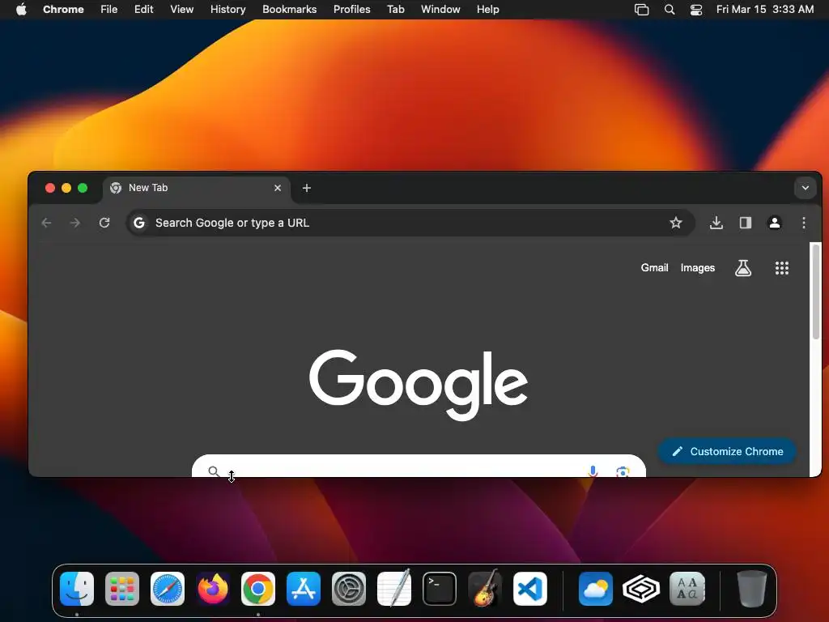Click the date and time in menu bar
The height and width of the screenshot is (622, 829).
[765, 9]
